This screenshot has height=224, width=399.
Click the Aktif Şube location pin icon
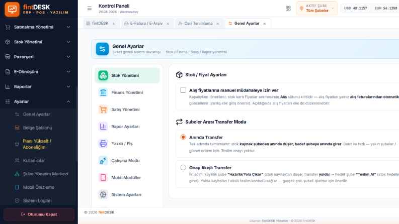[301, 9]
